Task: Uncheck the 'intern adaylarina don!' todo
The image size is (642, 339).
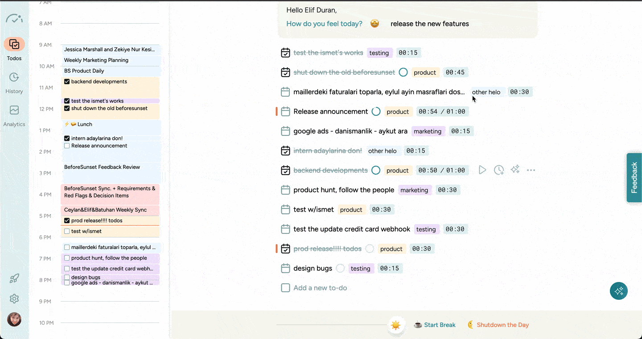Action: [285, 151]
